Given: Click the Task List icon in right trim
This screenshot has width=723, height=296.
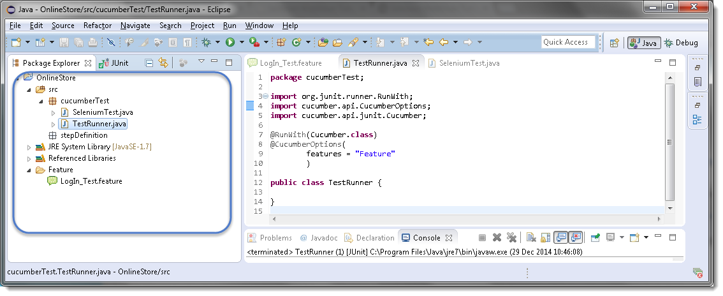Looking at the screenshot, I should point(697,82).
